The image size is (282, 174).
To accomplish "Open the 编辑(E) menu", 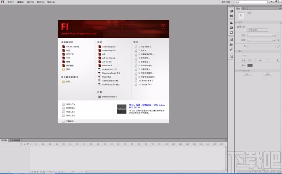I will pos(21,2).
